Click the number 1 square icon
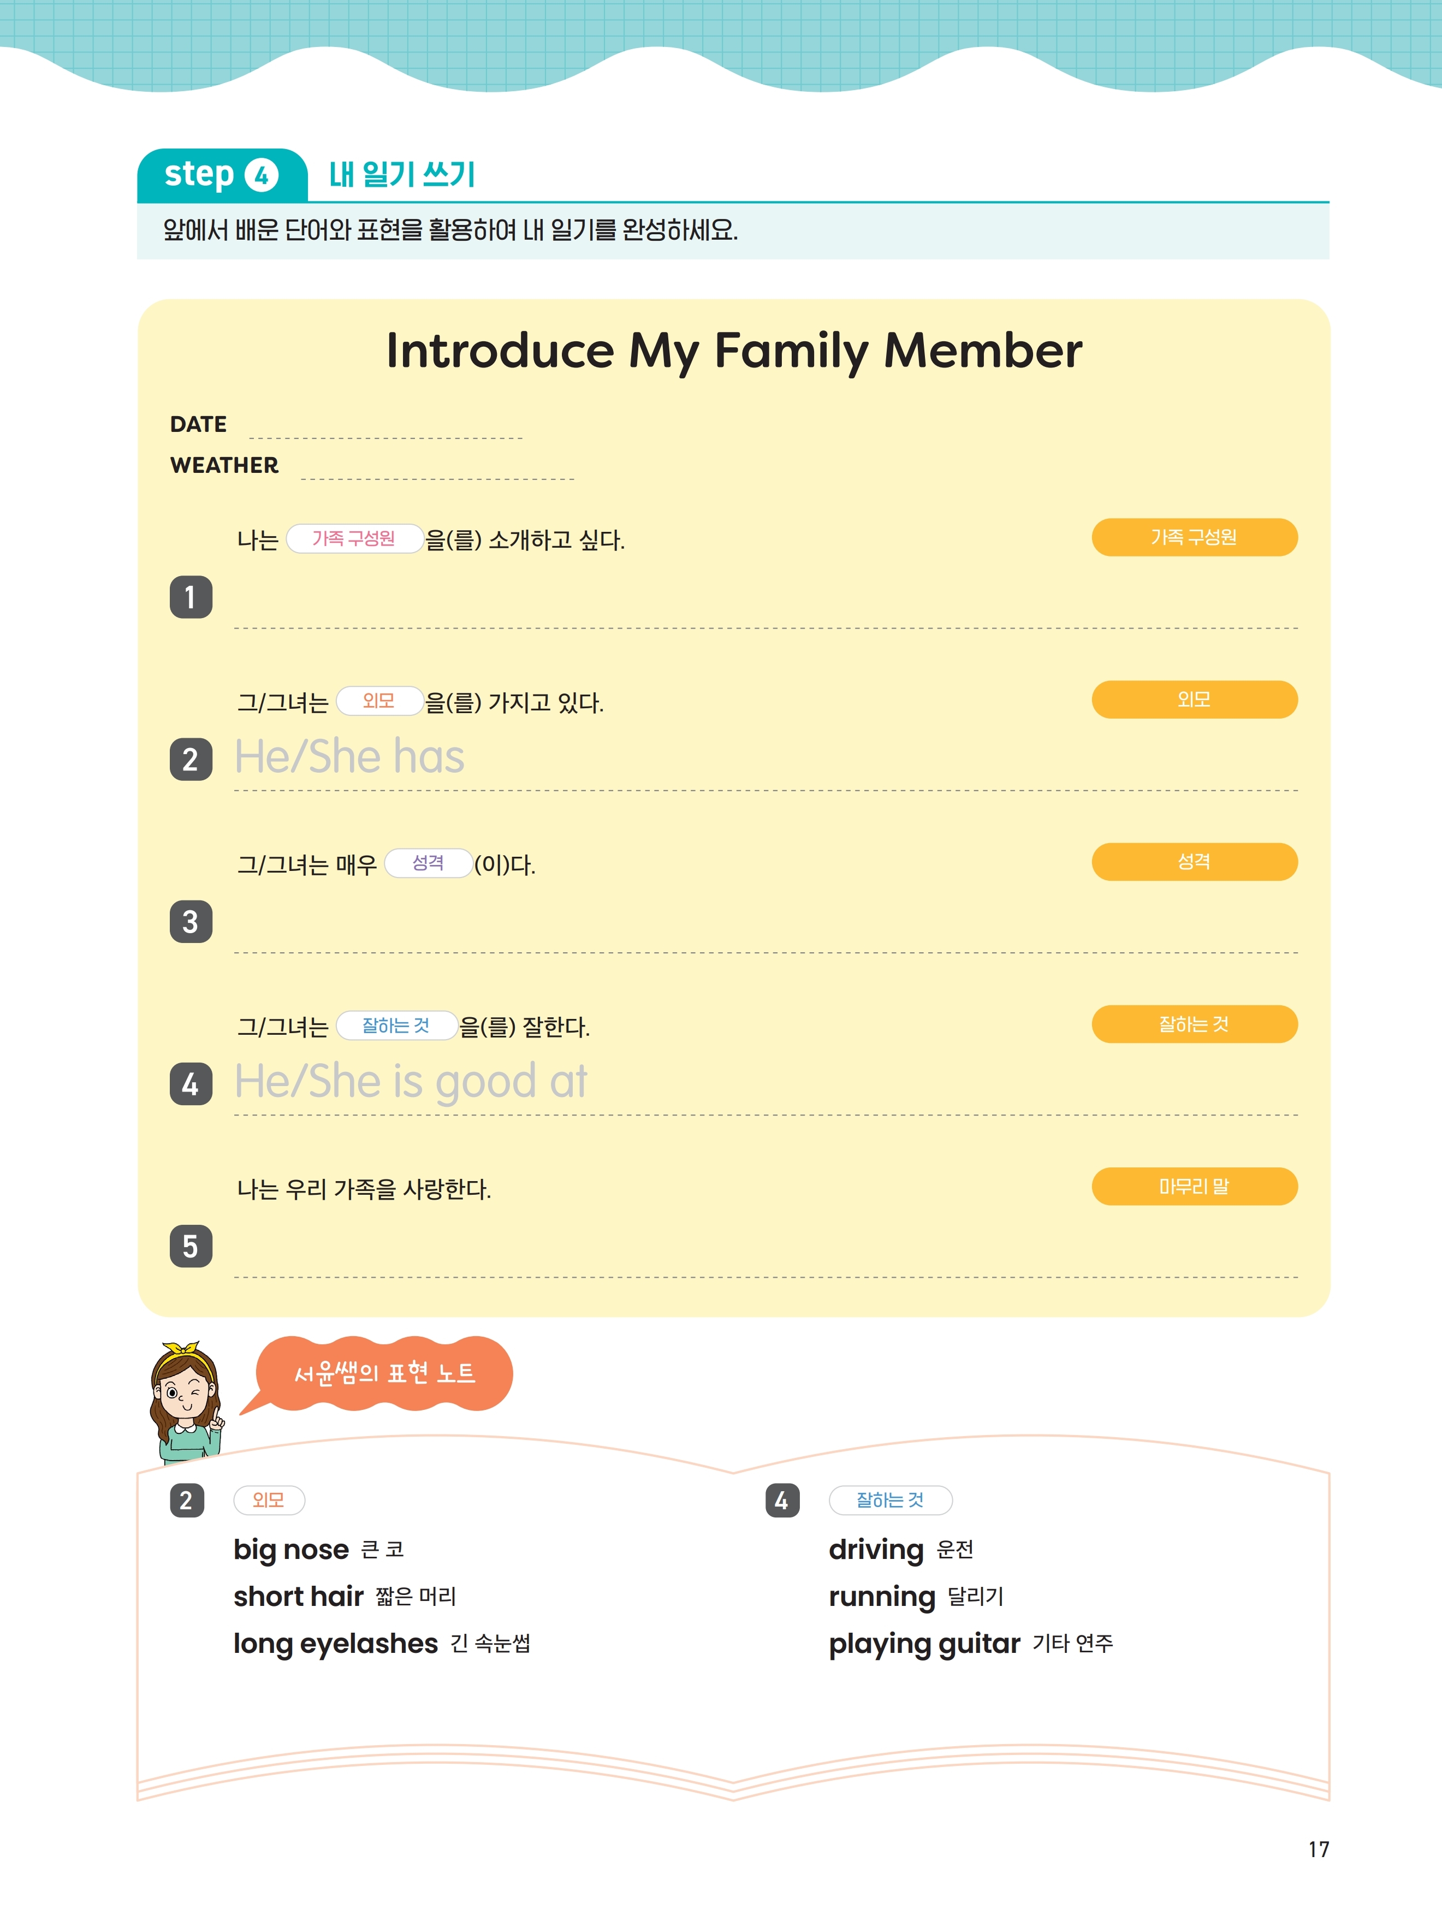This screenshot has height=1927, width=1442. pos(191,597)
